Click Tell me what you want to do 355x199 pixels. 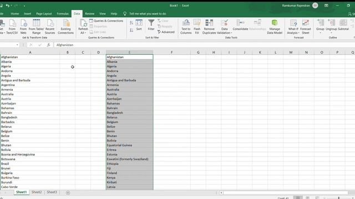(148, 14)
